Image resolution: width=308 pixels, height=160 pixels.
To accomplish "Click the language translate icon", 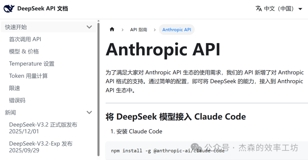I will [259, 9].
